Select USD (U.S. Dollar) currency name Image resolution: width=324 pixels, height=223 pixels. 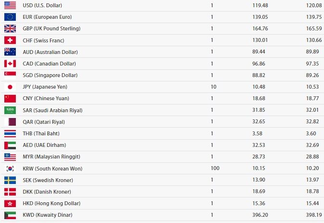coord(42,5)
